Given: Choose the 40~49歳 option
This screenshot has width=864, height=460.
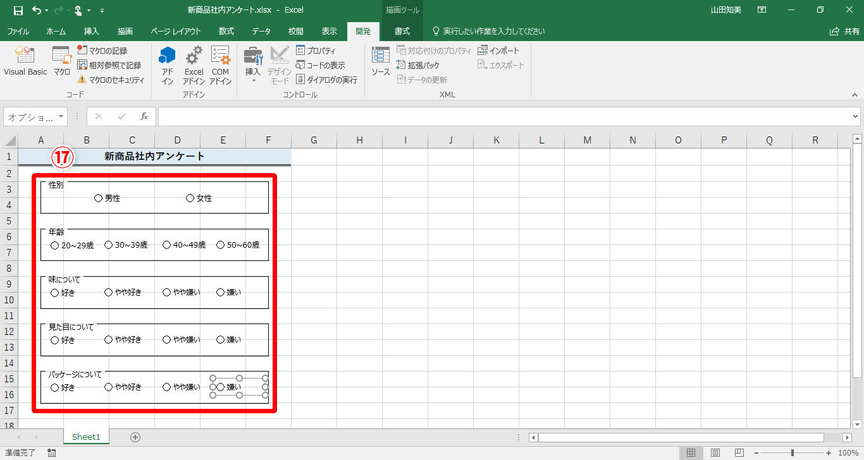Looking at the screenshot, I should pyautogui.click(x=184, y=245).
